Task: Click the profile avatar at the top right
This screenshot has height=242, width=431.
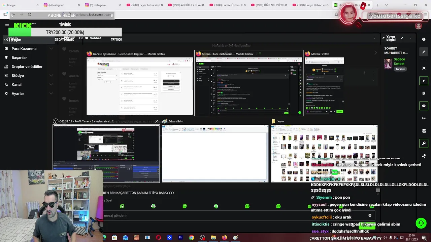Action: click(419, 26)
